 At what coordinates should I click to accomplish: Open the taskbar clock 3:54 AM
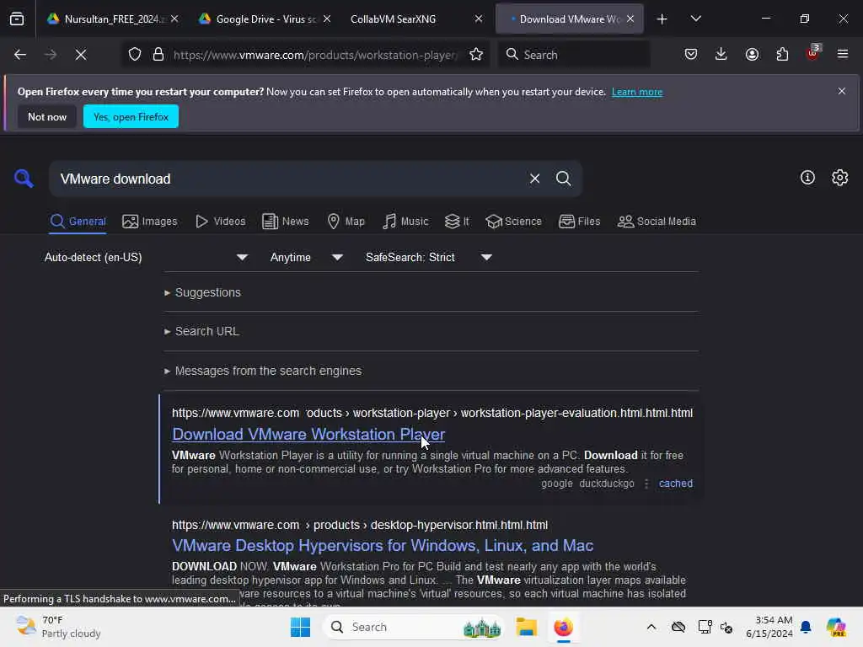[769, 627]
